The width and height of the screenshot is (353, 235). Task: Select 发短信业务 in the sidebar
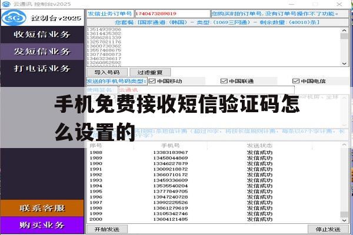coord(42,52)
